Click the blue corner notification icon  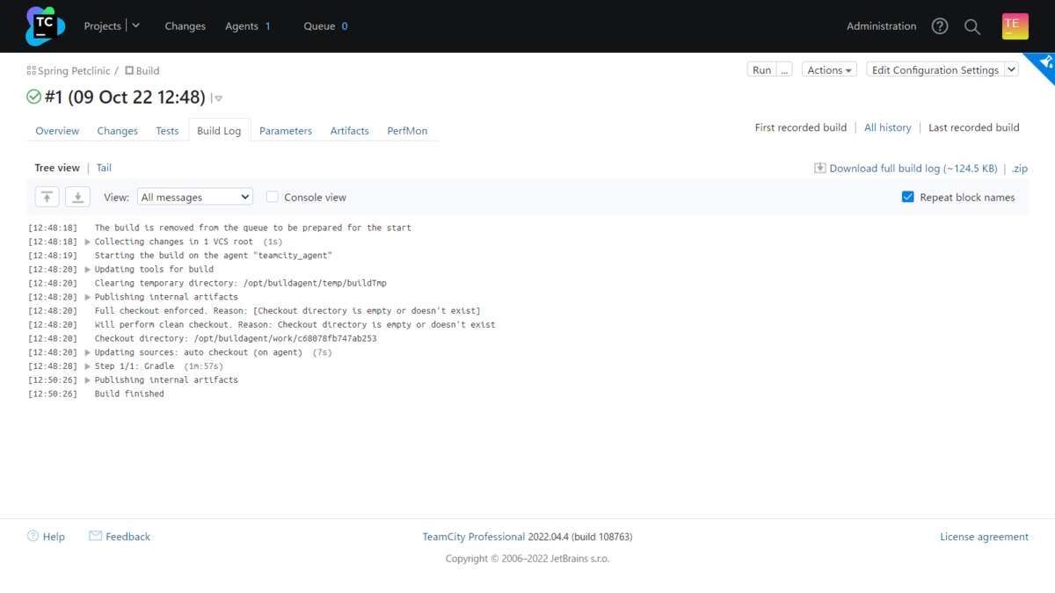coord(1044,63)
